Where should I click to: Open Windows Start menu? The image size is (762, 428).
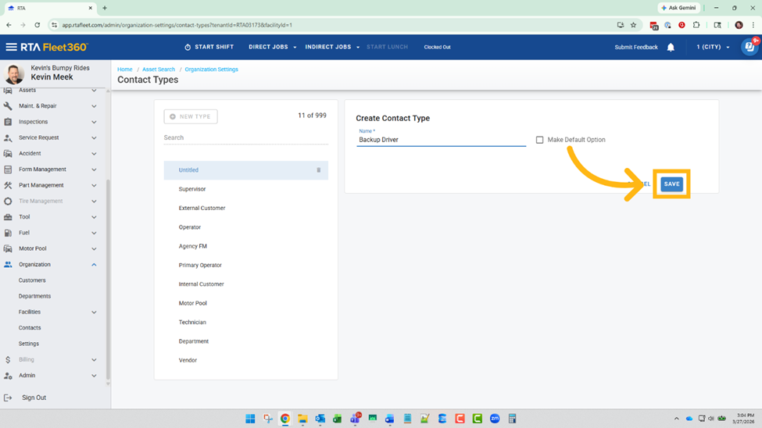click(250, 419)
